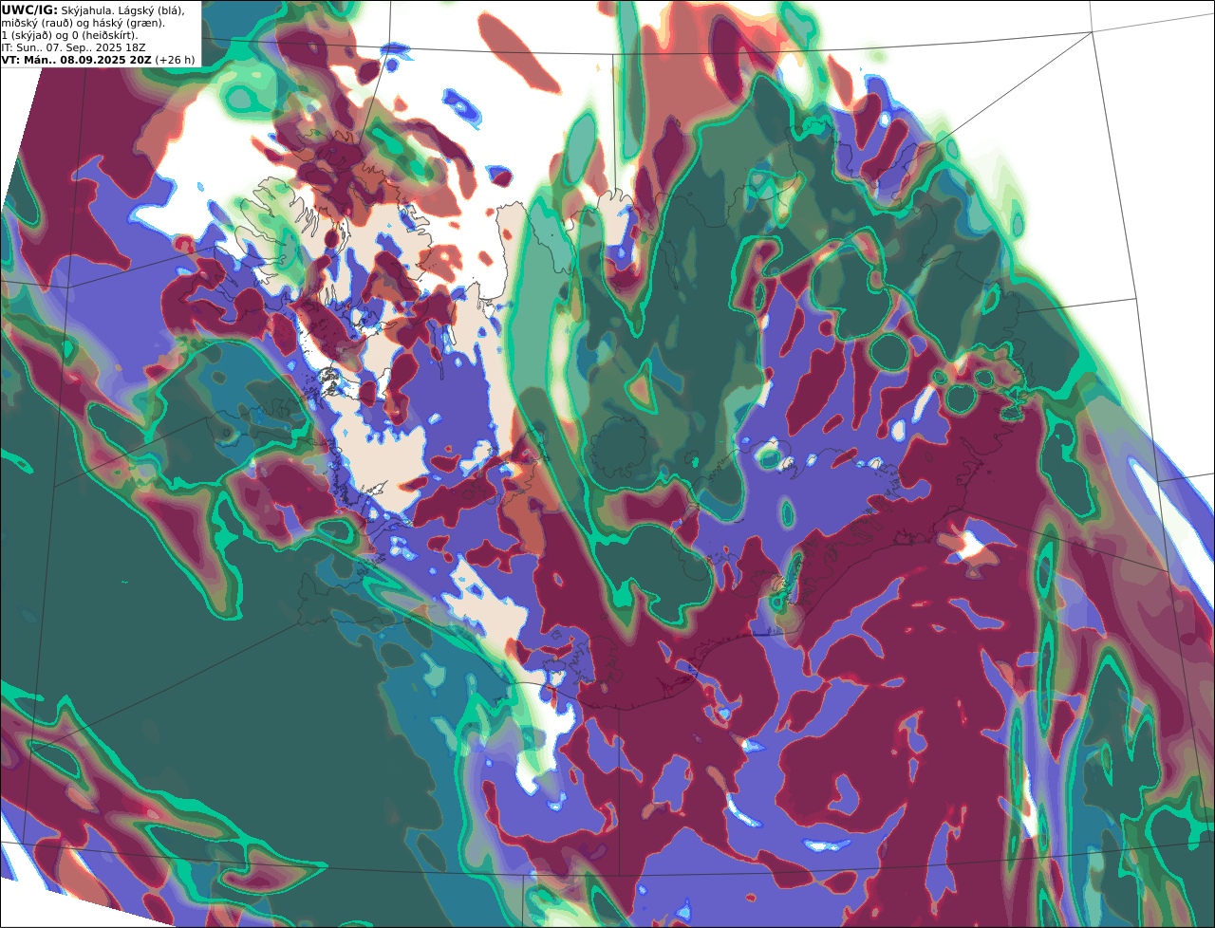Image resolution: width=1215 pixels, height=928 pixels.
Task: Click the "IT: Sun.. 07. Sep.. 2025 18Z" line
Action: (72, 47)
